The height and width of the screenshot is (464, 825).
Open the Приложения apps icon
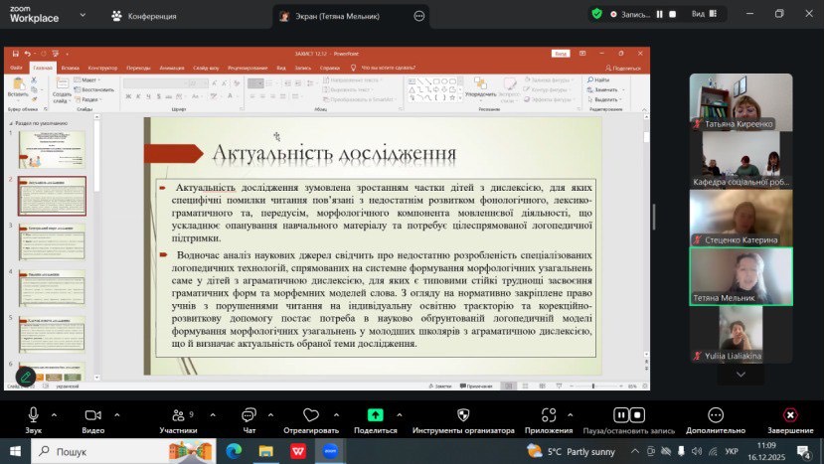549,415
